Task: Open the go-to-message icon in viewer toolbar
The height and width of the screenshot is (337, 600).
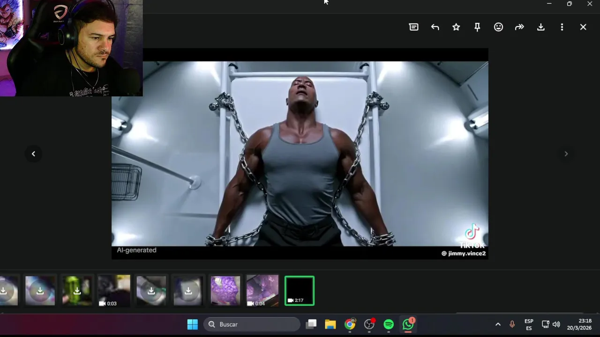Action: coord(413,27)
